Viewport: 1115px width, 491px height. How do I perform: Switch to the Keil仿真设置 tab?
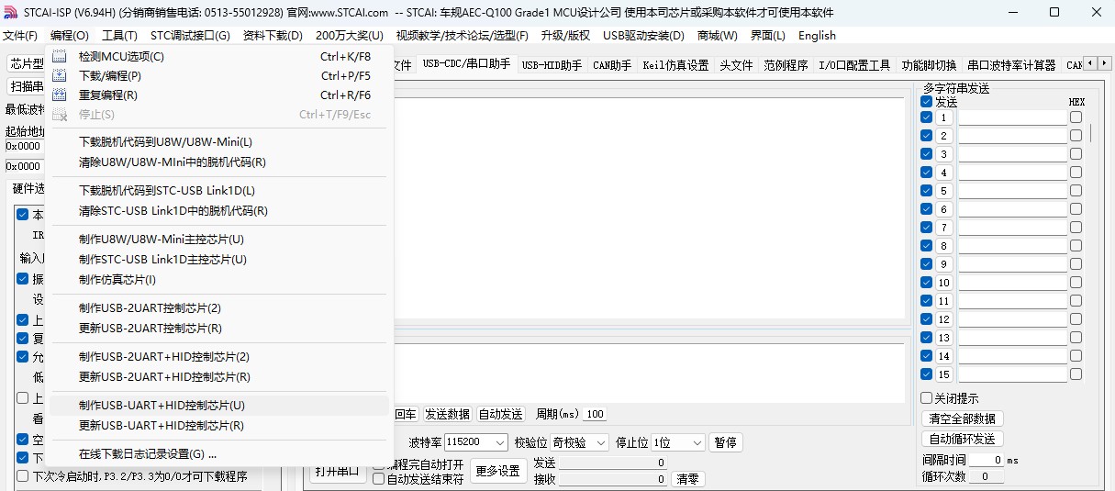[675, 65]
